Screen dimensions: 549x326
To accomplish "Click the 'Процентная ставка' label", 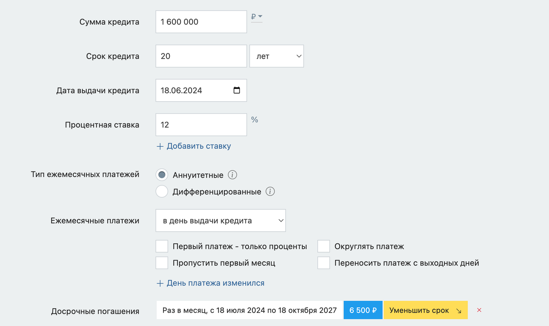I will [x=102, y=125].
